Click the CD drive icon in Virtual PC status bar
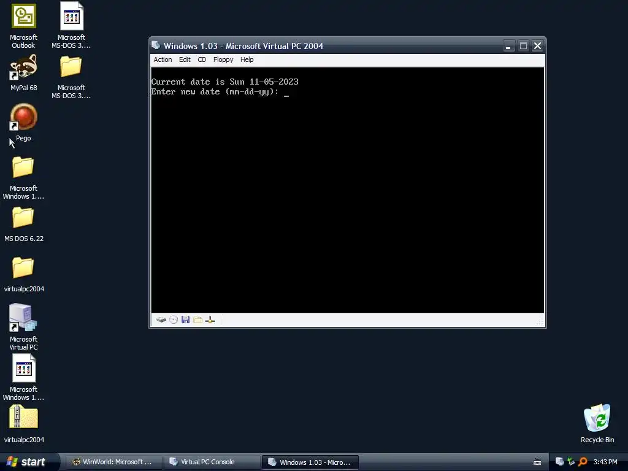This screenshot has height=471, width=628. [x=174, y=320]
